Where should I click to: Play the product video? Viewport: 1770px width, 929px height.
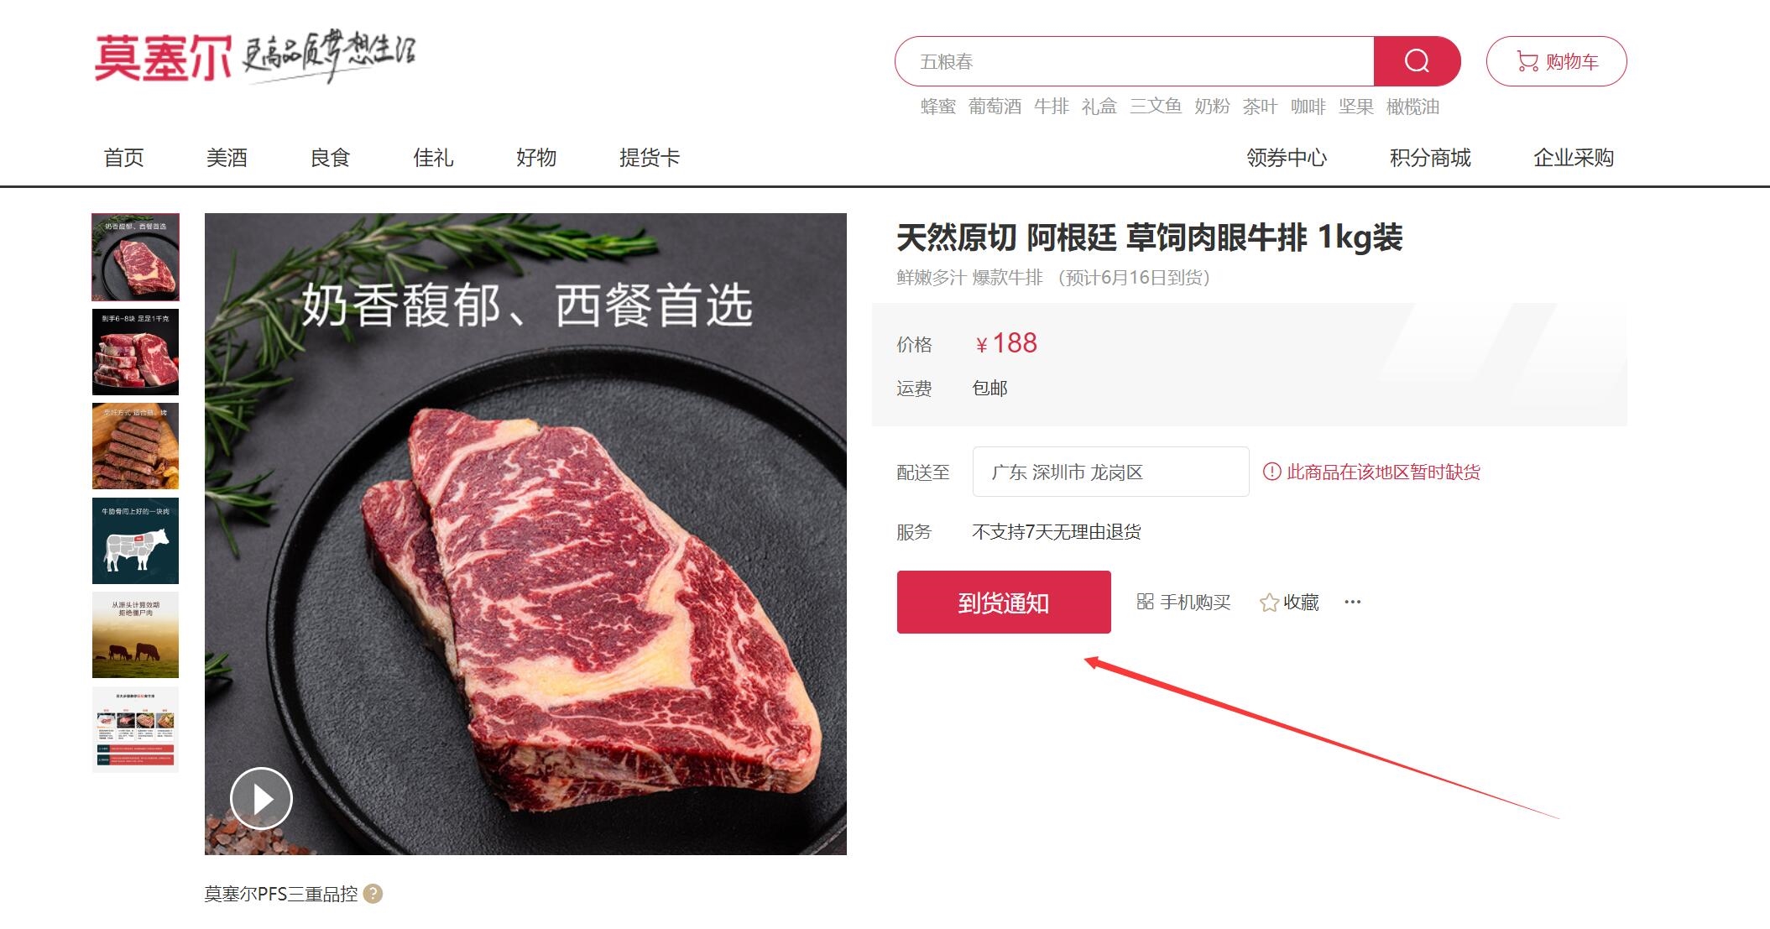[261, 798]
